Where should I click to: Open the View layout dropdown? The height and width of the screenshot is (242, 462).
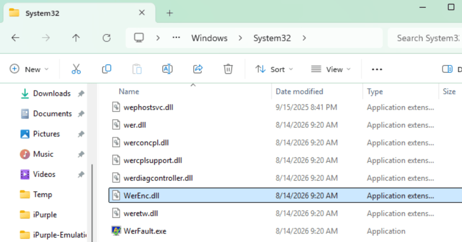click(x=331, y=69)
